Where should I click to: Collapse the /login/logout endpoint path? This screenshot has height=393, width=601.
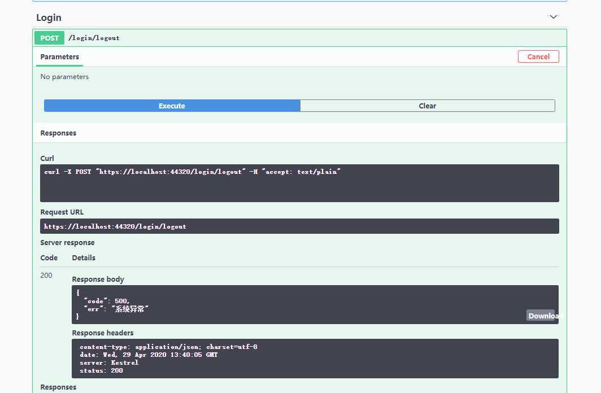(x=94, y=38)
